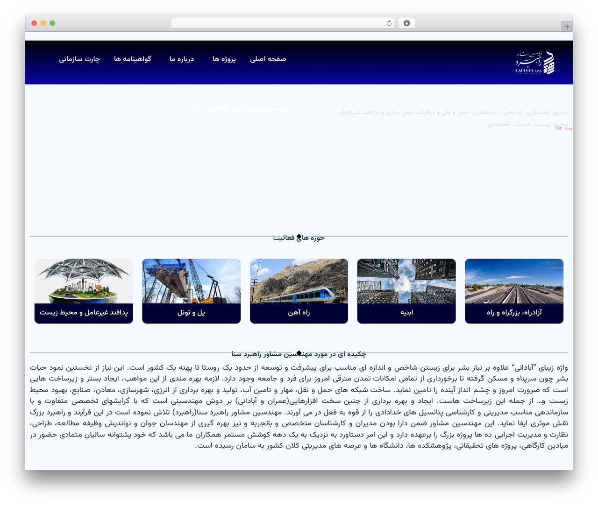Click پدافند غیرعامل و محیط زیست label

(84, 313)
